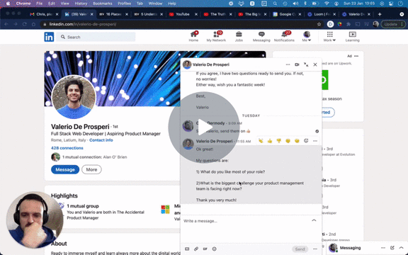408x255 pixels.
Task: Click the macOS clock Sun 23 Jan
Action: tap(359, 4)
